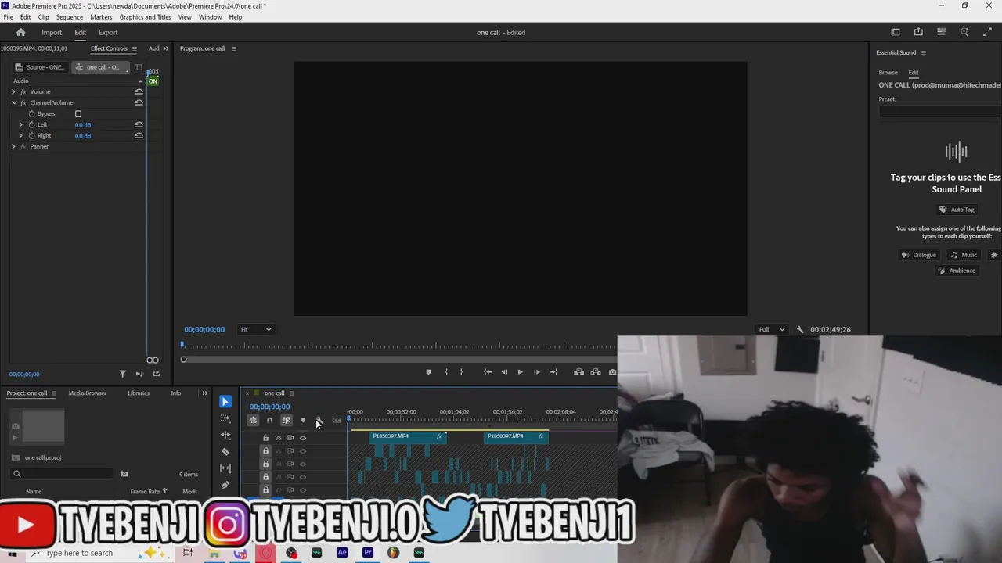
Task: Add a marker in the timeline
Action: tap(303, 420)
